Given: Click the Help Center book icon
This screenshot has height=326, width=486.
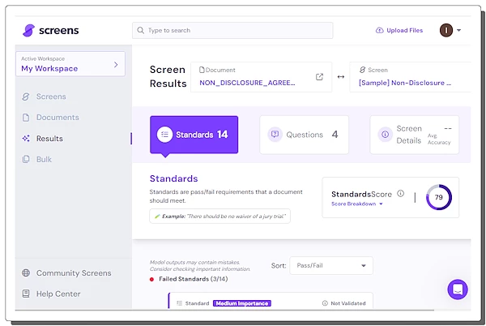Looking at the screenshot, I should coord(26,294).
